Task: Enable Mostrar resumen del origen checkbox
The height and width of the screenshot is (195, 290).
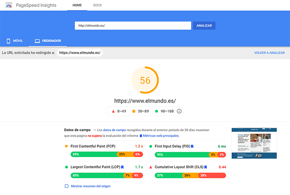Action: (x=67, y=186)
